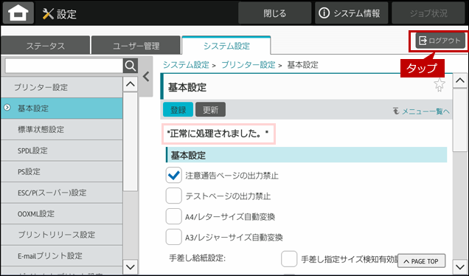The width and height of the screenshot is (469, 276).
Task: Open ESC/P(スーパー)設定 in sidebar
Action: coord(62,193)
